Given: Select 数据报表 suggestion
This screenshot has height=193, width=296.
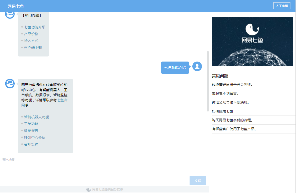Looking at the screenshot, I should click(31, 130).
